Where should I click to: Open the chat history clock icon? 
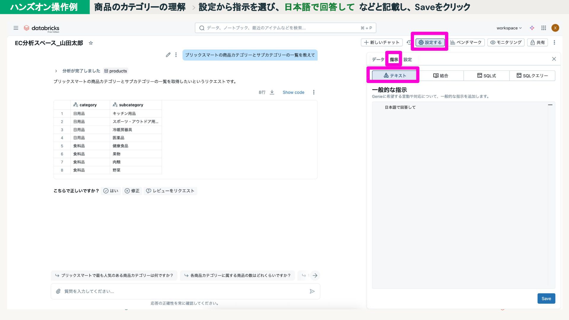[x=409, y=42]
